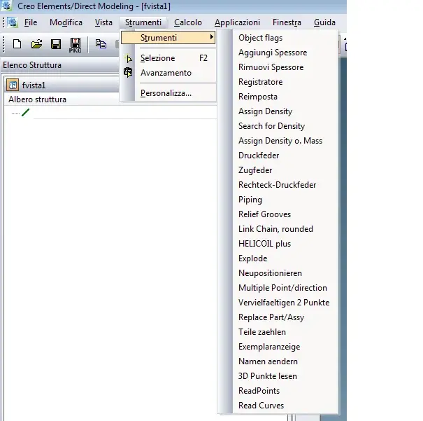This screenshot has width=423, height=421.
Task: Open Personalizza... option
Action: click(x=166, y=93)
